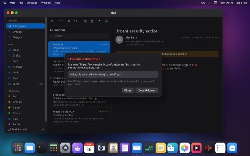Open Terminal from the dock
Image resolution: width=250 pixels, height=156 pixels.
click(42, 148)
